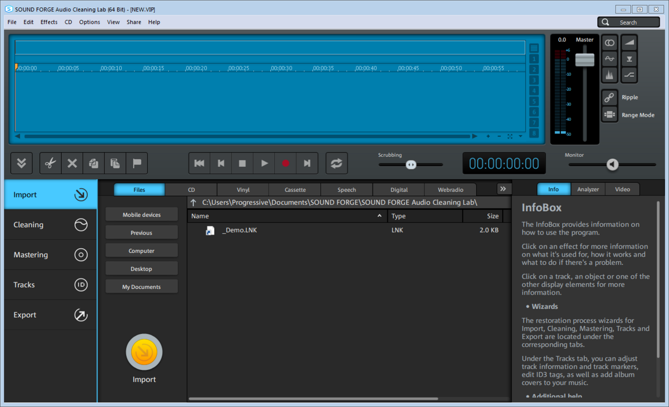Image resolution: width=669 pixels, height=407 pixels.
Task: Select the scissors cut tool
Action: (x=50, y=164)
